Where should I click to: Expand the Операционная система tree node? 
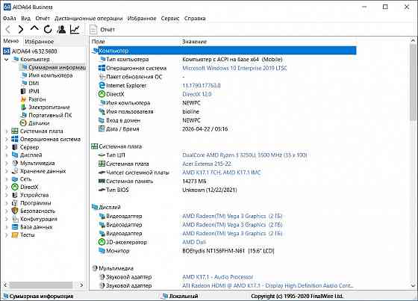7,139
